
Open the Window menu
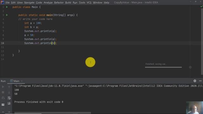(x=97, y=3)
